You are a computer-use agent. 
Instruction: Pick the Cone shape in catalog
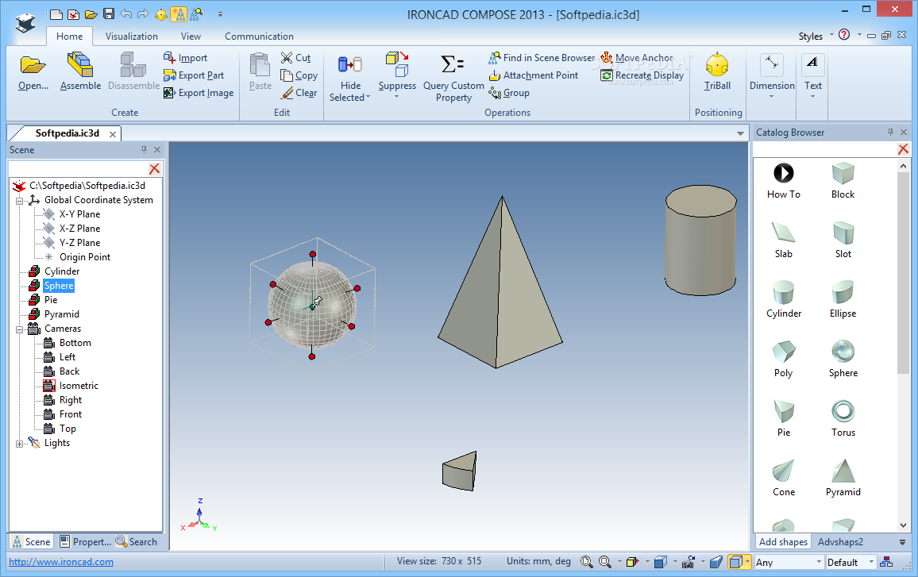783,478
